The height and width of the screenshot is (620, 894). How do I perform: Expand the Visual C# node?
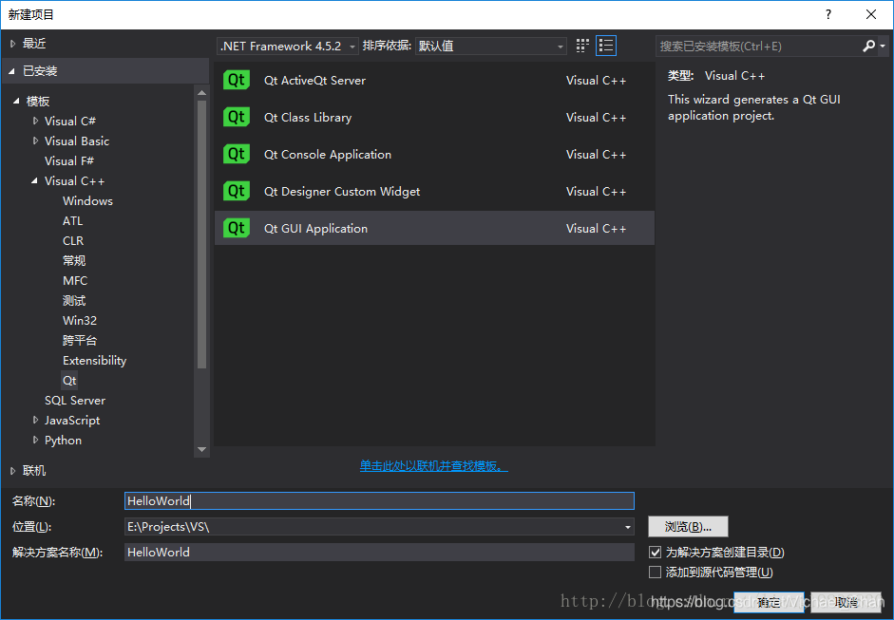[35, 121]
